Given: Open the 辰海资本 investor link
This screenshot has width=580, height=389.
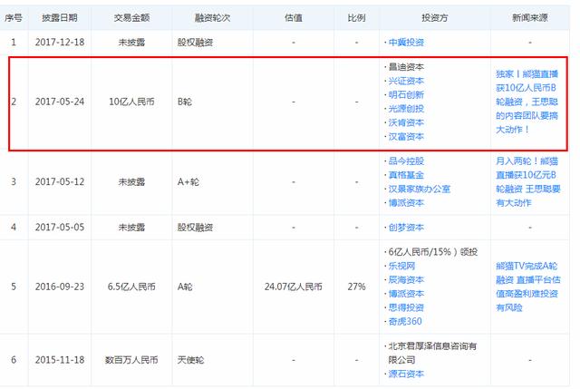Looking at the screenshot, I should pyautogui.click(x=406, y=280).
